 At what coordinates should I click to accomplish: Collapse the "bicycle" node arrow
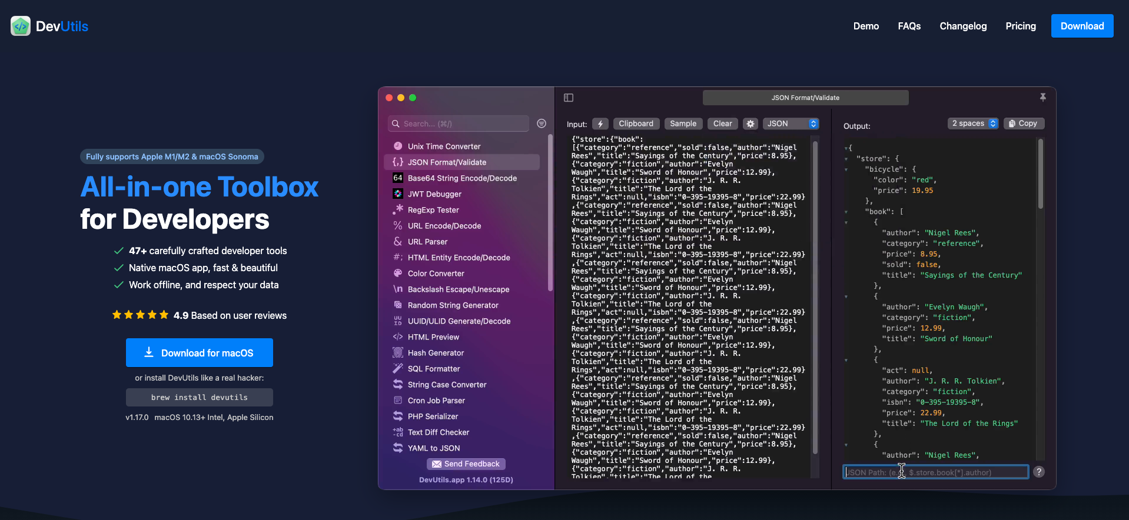point(846,169)
